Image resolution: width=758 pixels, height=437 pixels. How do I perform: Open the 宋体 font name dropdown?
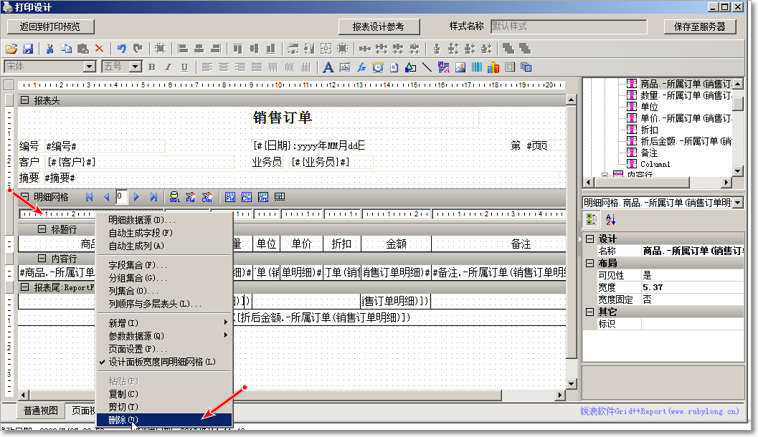click(90, 67)
